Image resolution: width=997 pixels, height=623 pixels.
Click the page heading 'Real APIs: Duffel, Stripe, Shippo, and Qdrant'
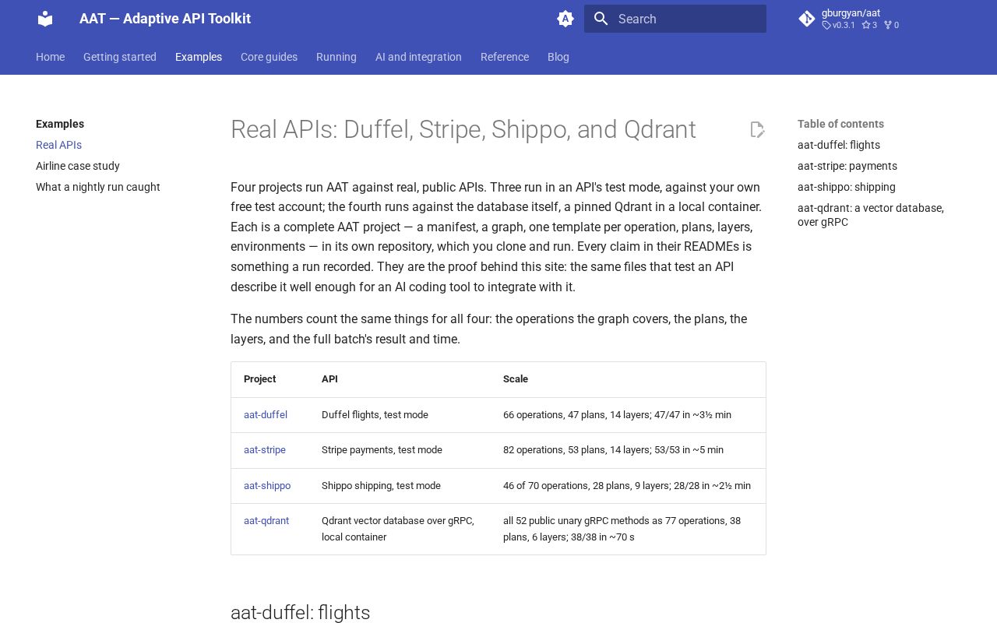tap(463, 129)
